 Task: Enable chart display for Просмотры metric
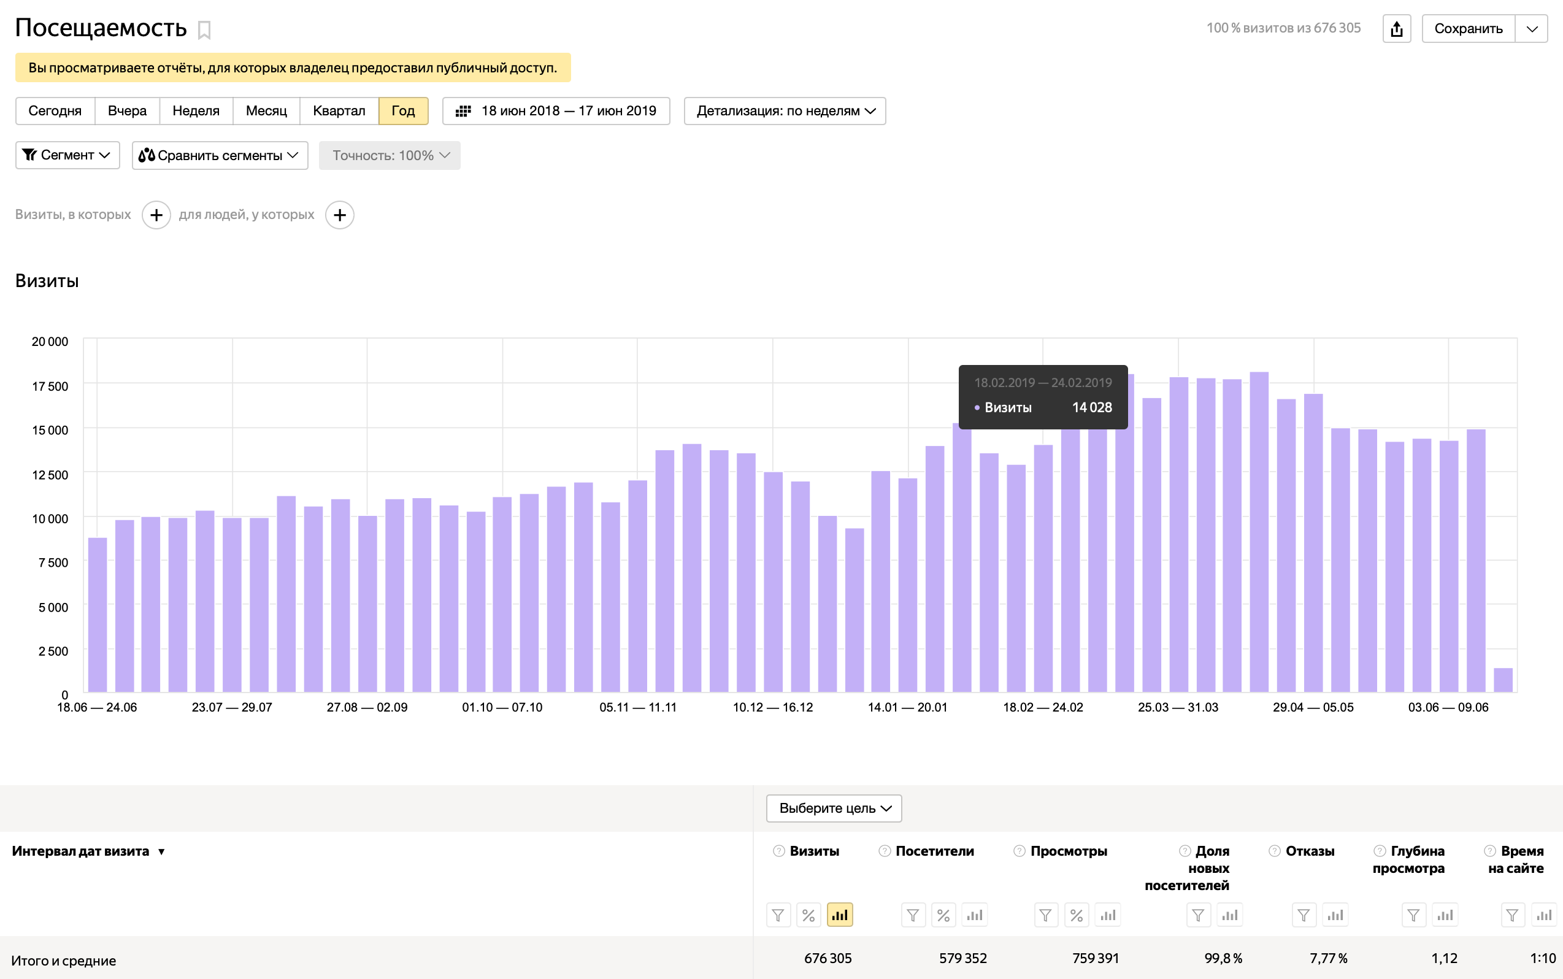pos(1107,915)
